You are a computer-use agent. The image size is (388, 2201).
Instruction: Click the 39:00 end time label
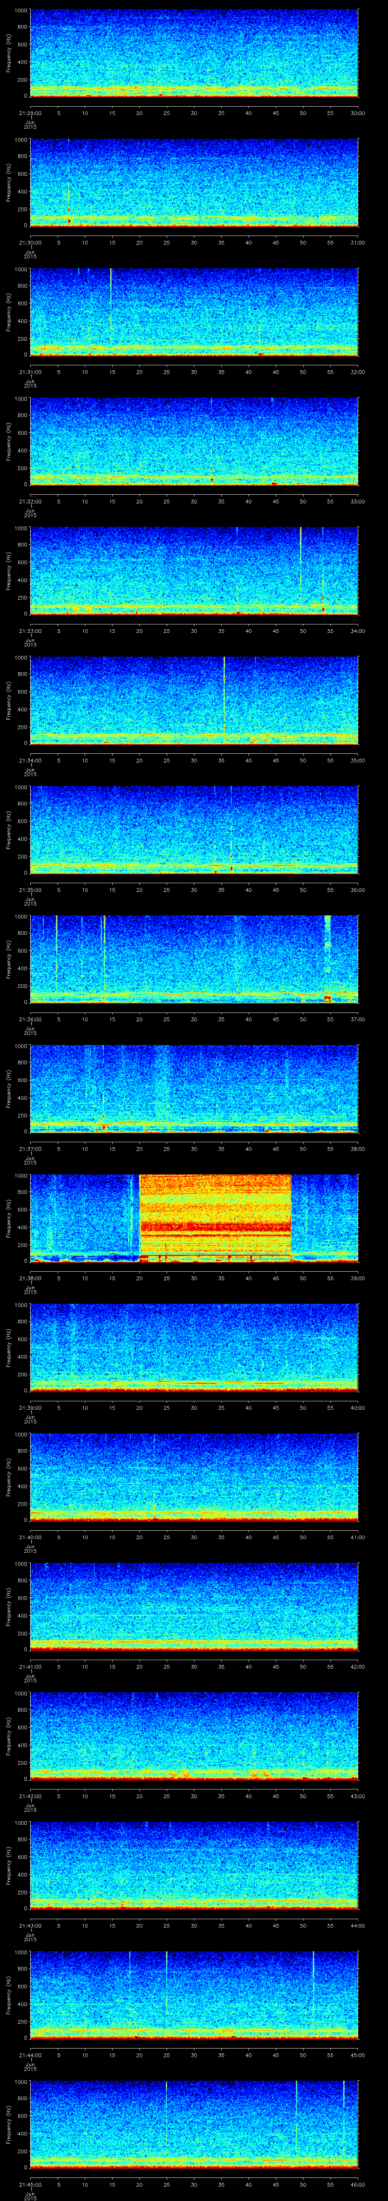click(358, 1278)
